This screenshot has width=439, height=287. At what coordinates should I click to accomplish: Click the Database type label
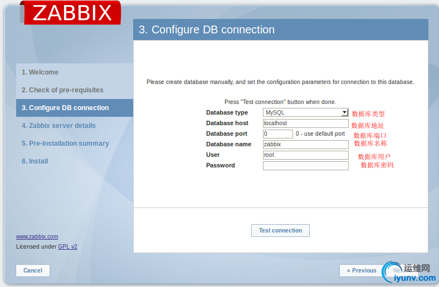[227, 112]
